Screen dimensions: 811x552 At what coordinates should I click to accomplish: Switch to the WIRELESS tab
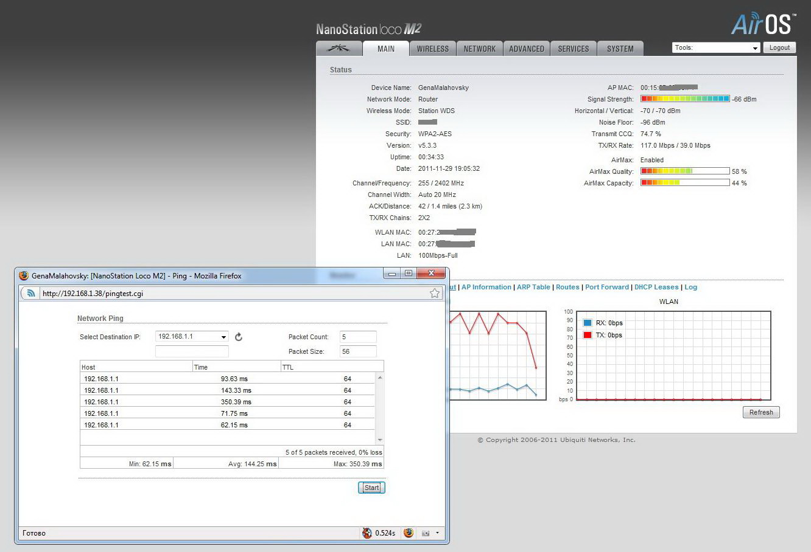[x=432, y=49]
